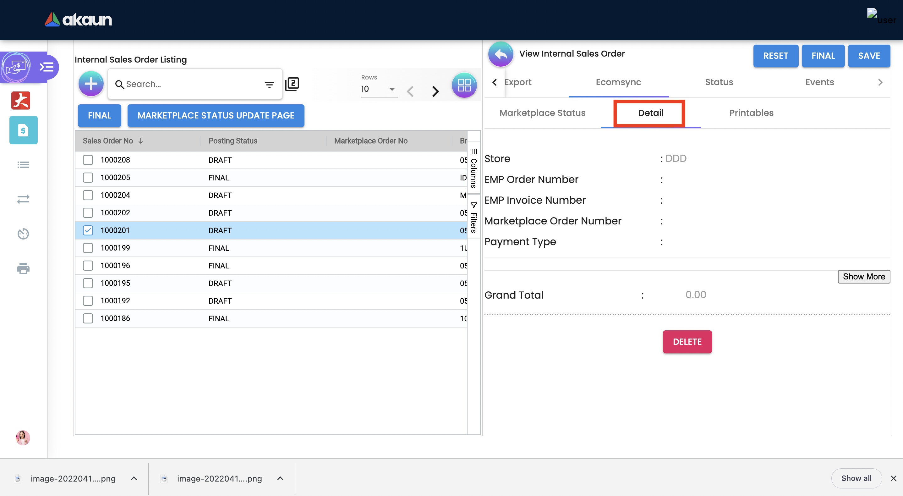Expand the sidebar menu toggle icon

point(47,67)
